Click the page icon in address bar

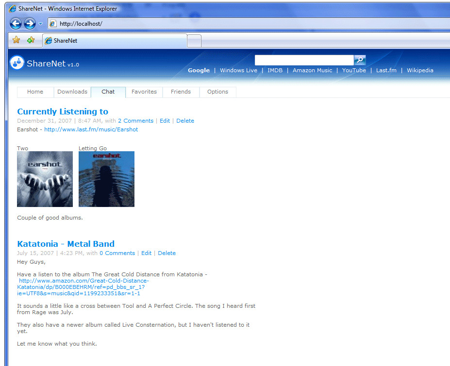[53, 24]
